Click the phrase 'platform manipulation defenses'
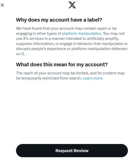 (x=99, y=49)
